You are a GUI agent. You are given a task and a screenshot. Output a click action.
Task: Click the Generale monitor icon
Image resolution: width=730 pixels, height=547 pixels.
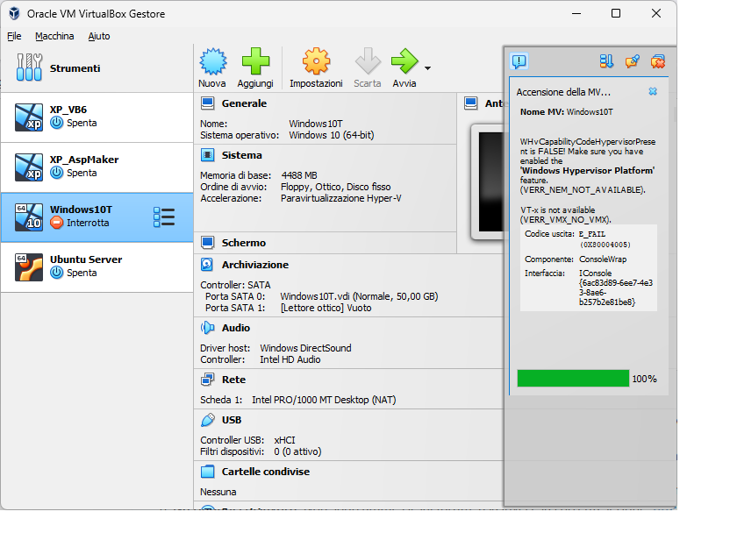point(208,103)
